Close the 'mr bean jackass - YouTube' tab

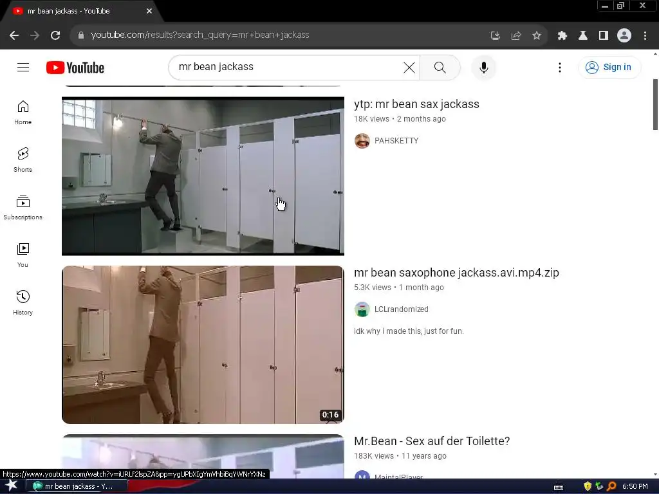pyautogui.click(x=149, y=11)
